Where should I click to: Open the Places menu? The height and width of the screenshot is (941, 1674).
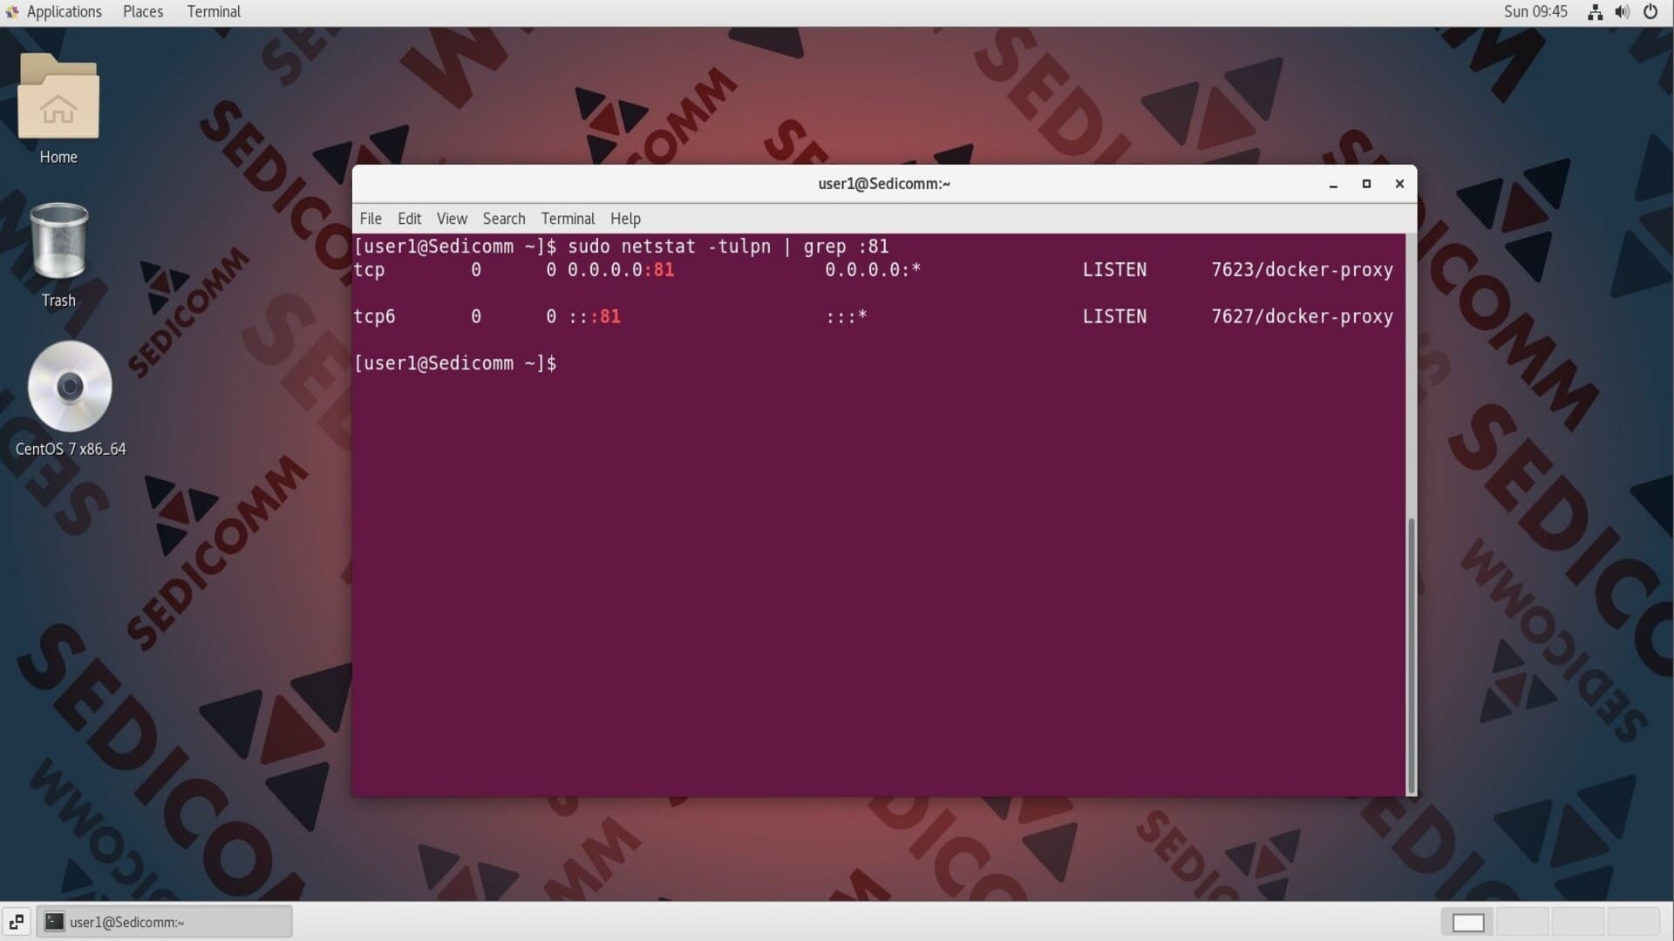pyautogui.click(x=142, y=11)
